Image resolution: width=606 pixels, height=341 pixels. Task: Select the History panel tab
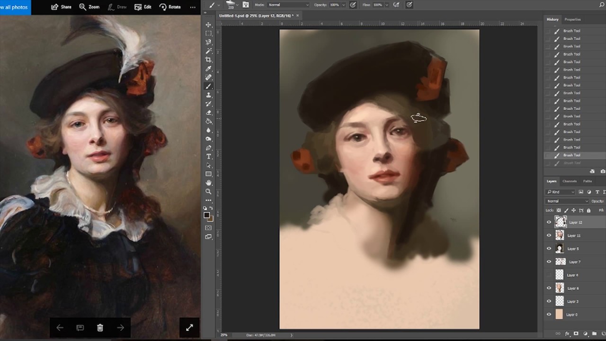click(553, 19)
